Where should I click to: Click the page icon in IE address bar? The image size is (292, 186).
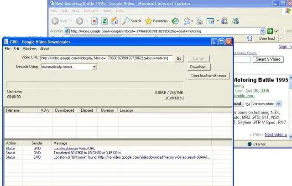tap(67, 31)
